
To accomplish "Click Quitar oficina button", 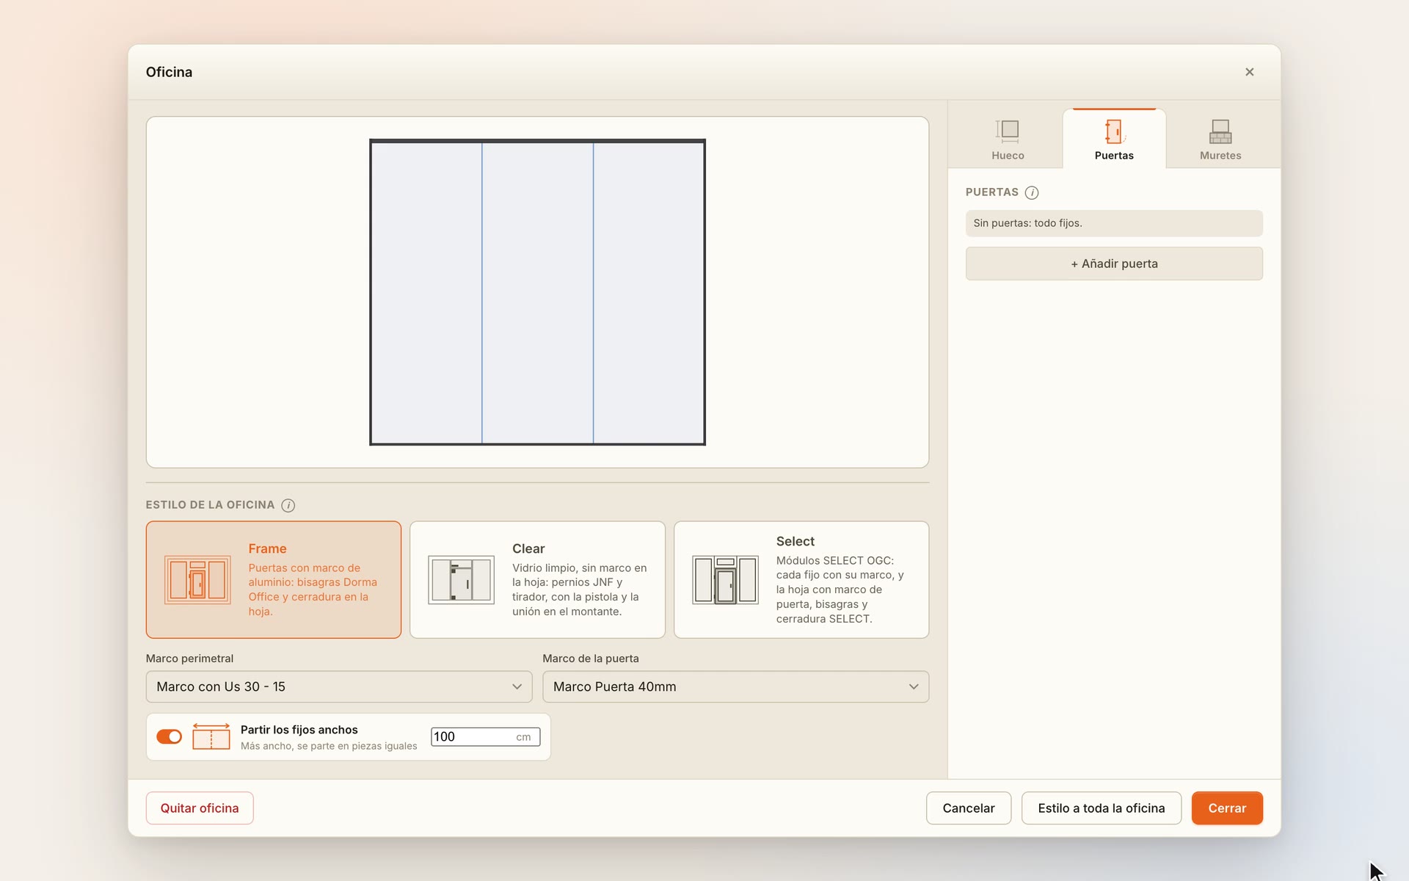I will pyautogui.click(x=200, y=808).
